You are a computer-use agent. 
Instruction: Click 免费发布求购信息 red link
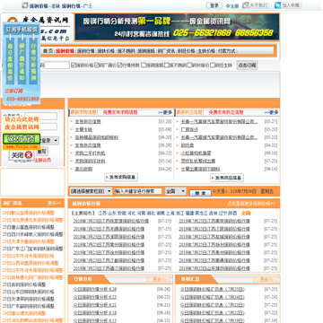120,112
